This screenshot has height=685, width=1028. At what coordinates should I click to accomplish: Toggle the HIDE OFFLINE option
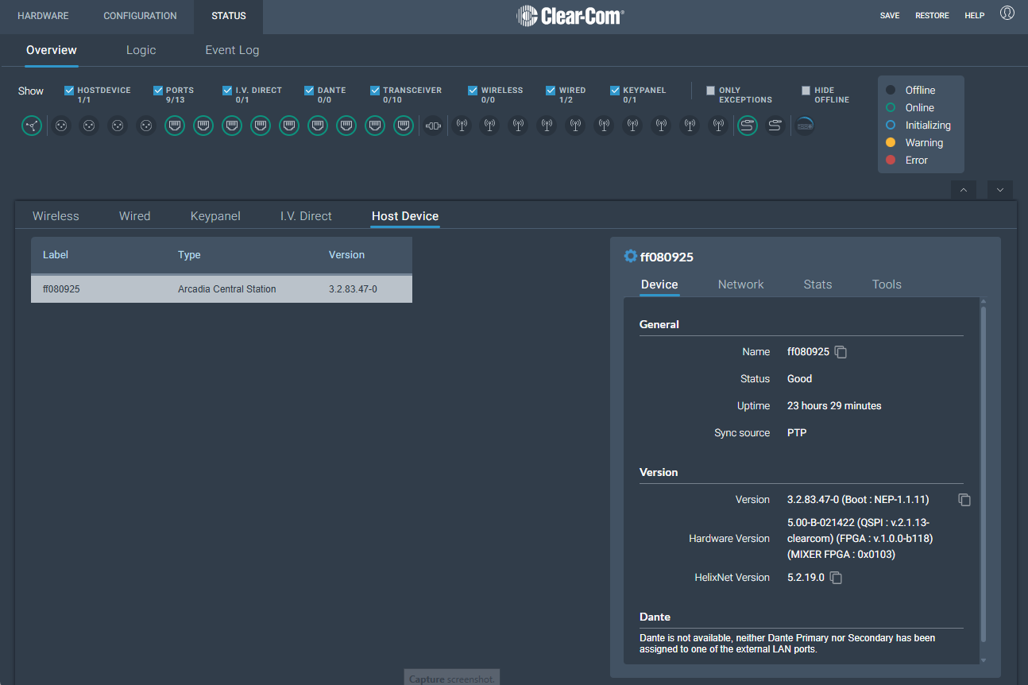click(x=806, y=91)
